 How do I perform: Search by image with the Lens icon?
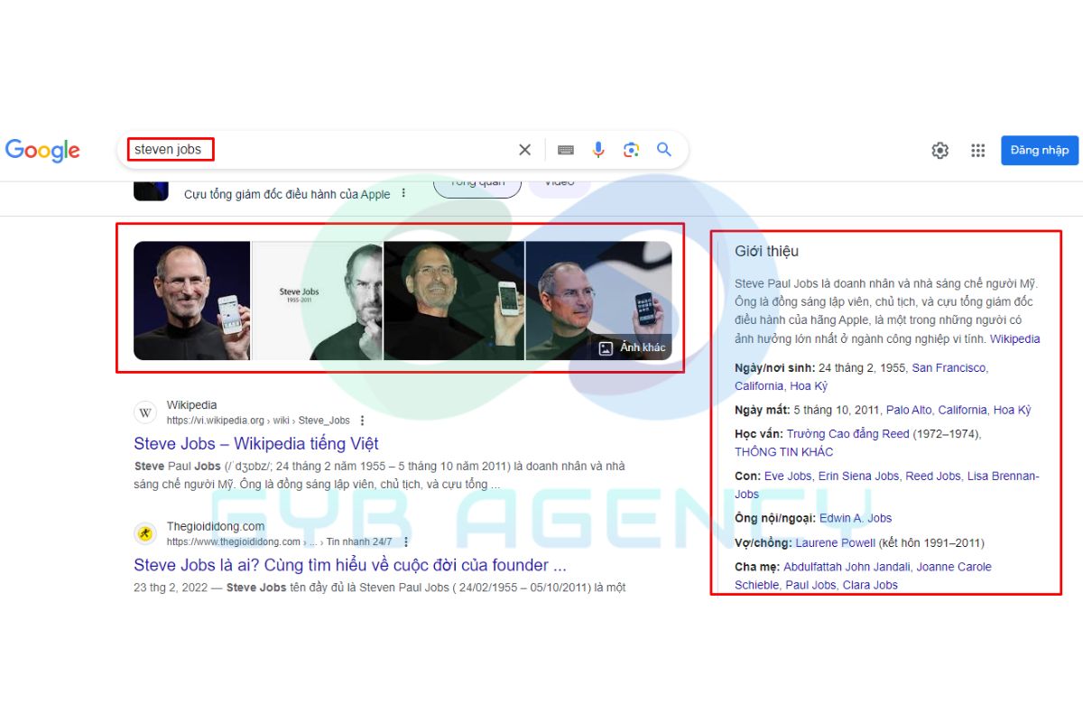point(631,150)
